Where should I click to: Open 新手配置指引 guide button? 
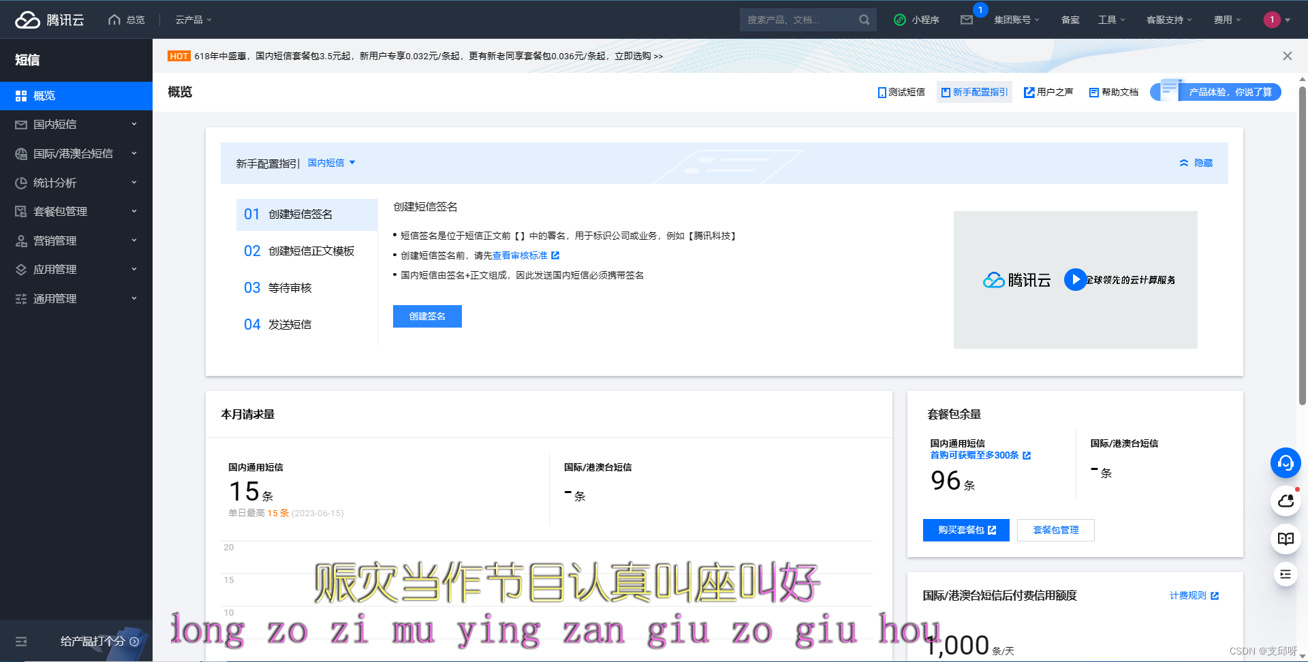[x=974, y=92]
